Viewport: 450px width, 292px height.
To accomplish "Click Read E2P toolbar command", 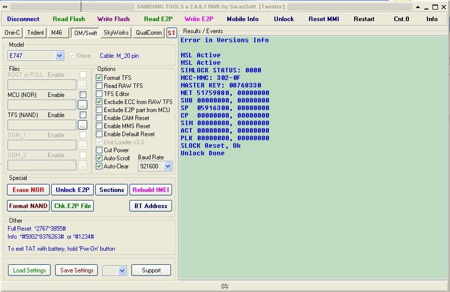I will tap(158, 19).
